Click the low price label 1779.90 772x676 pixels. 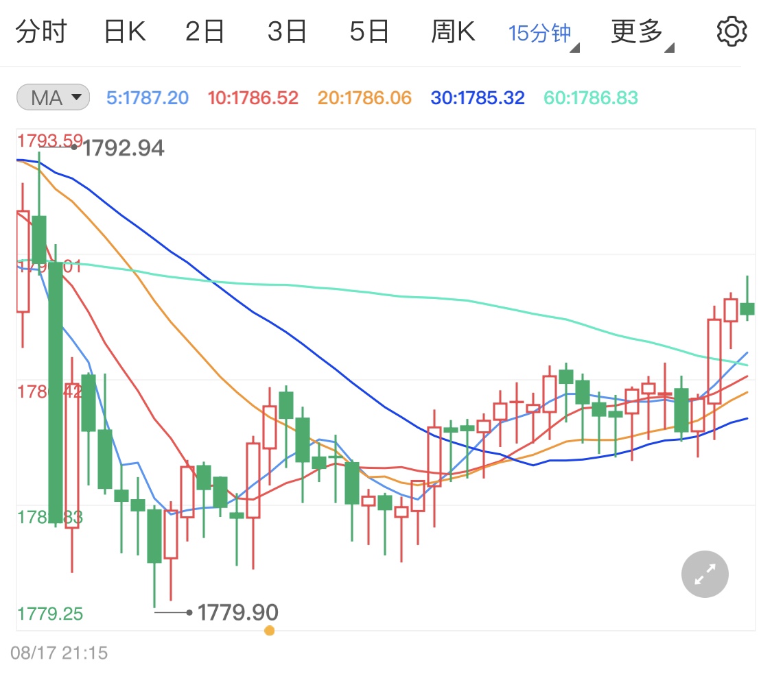click(x=238, y=612)
